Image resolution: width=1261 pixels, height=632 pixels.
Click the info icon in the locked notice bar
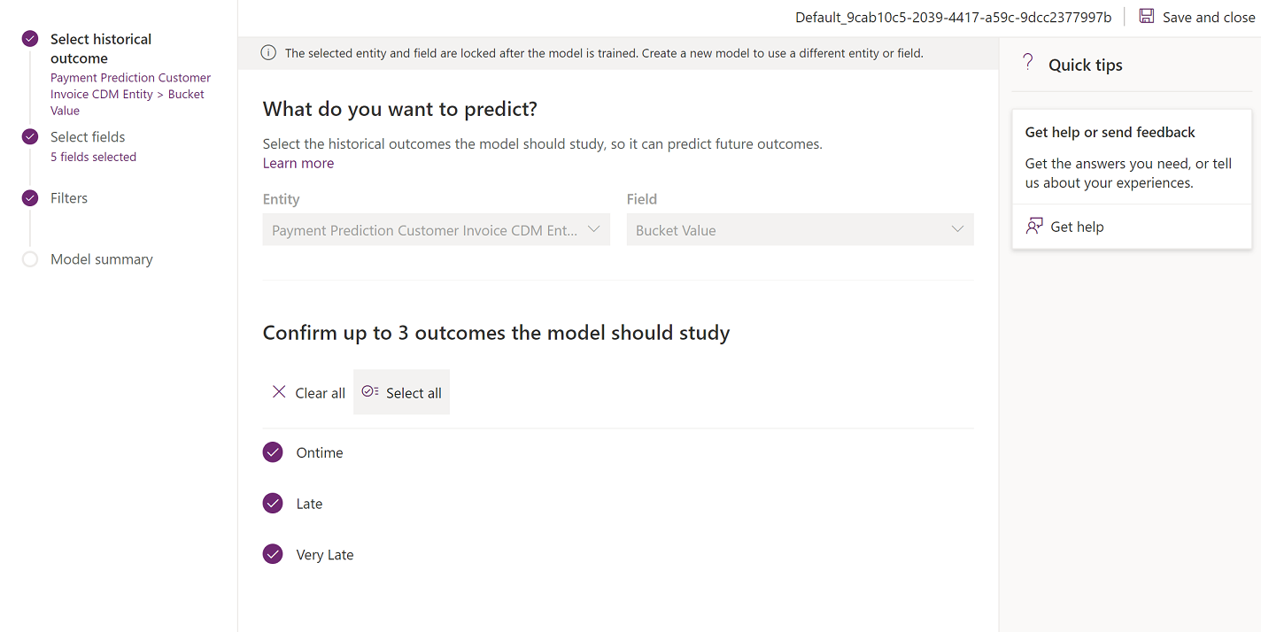[x=268, y=53]
